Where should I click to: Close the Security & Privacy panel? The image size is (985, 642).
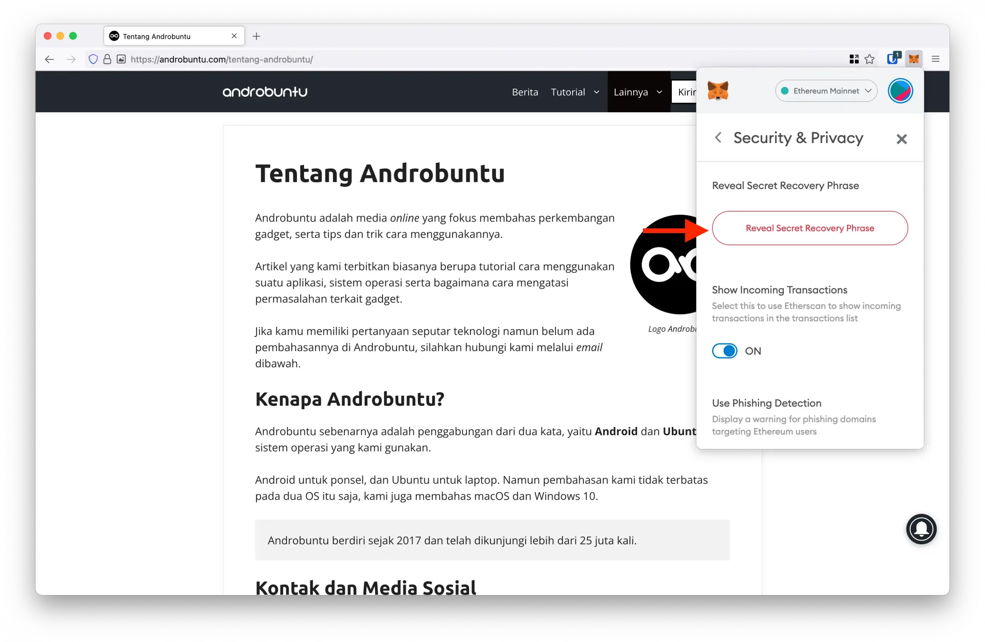click(x=902, y=139)
